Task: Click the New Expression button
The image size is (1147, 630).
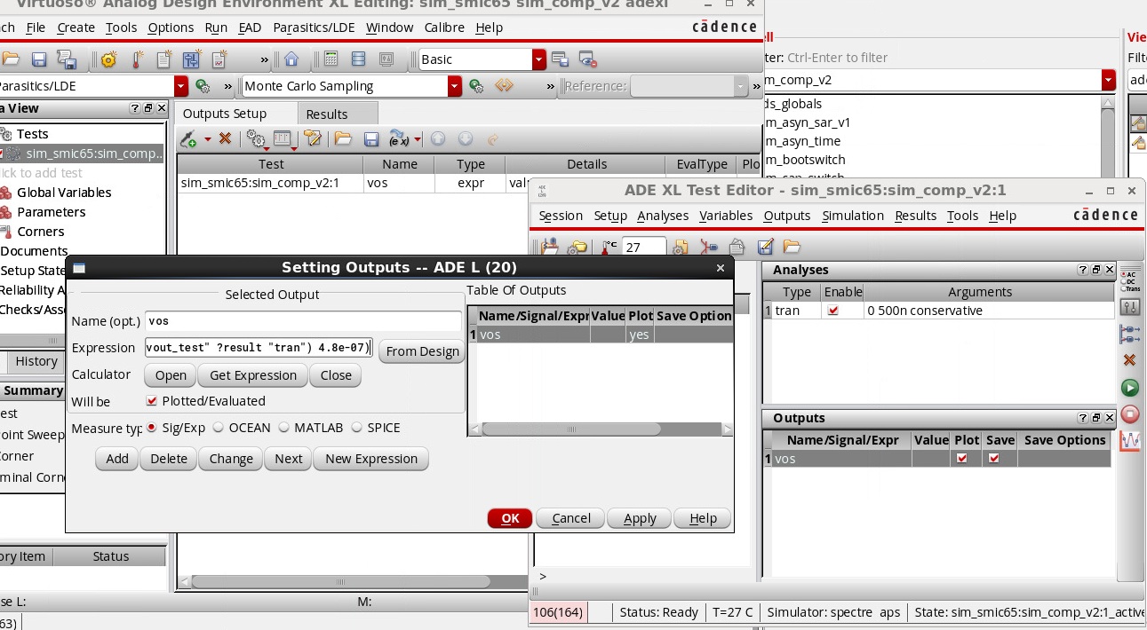Action: (x=371, y=459)
